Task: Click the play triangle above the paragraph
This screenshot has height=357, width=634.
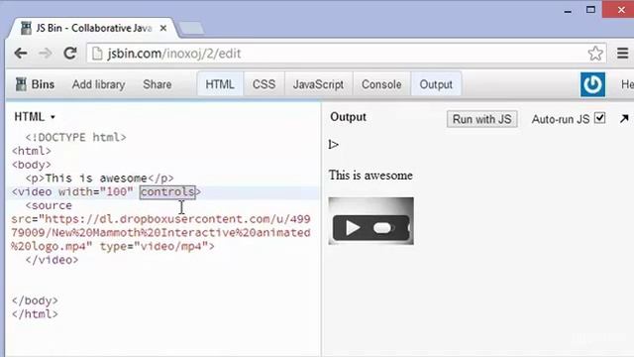Action: coord(333,145)
